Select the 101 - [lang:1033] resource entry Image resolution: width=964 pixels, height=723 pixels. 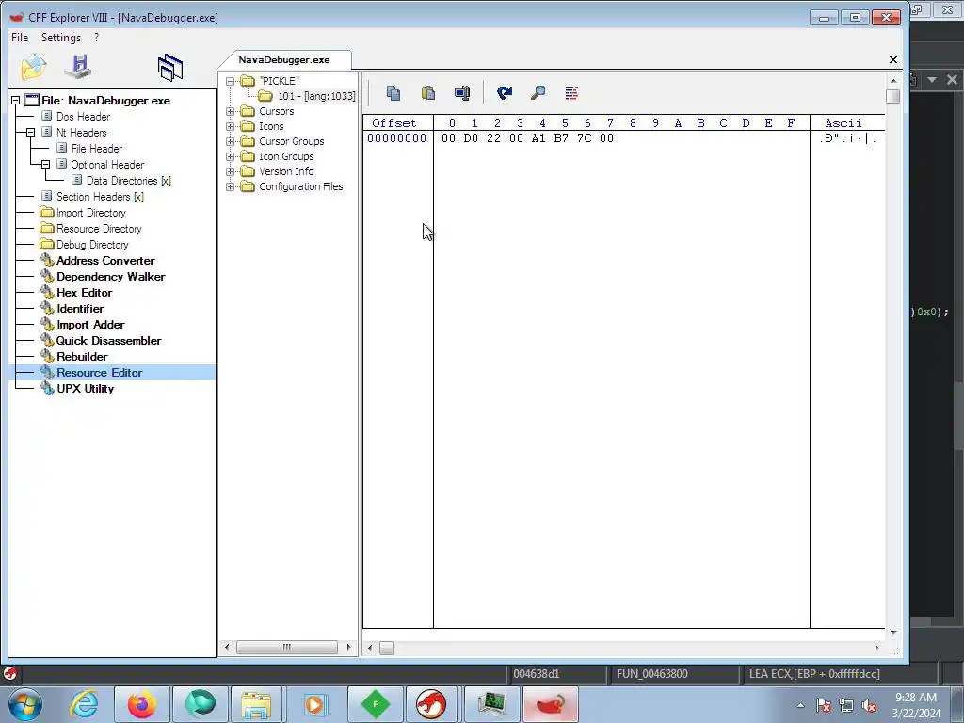click(x=316, y=96)
